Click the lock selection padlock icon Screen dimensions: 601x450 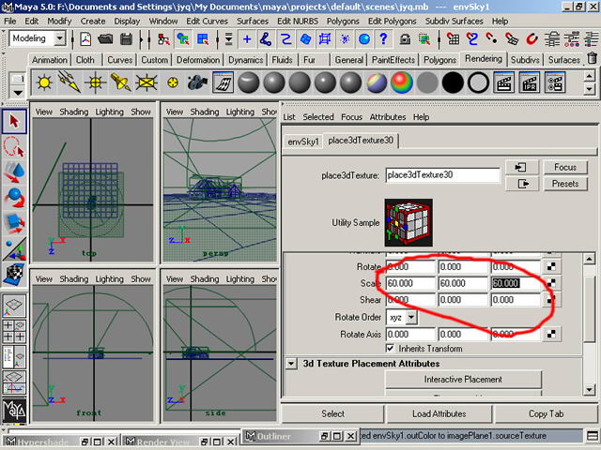point(405,39)
